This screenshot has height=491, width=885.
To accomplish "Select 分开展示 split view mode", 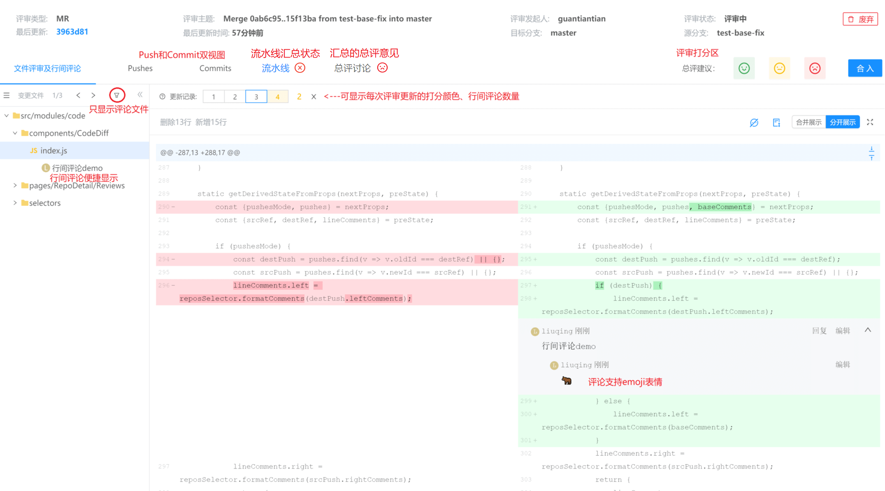I will coord(842,122).
